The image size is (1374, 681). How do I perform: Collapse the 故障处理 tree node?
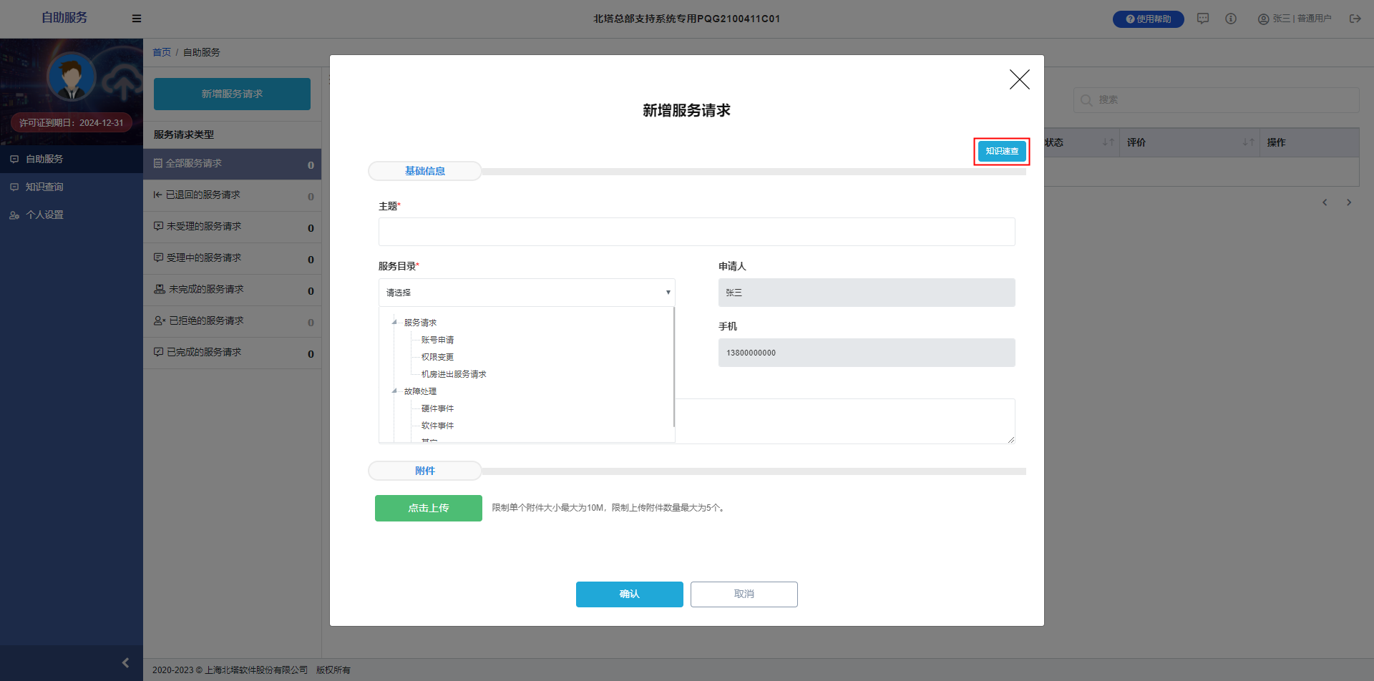point(394,391)
